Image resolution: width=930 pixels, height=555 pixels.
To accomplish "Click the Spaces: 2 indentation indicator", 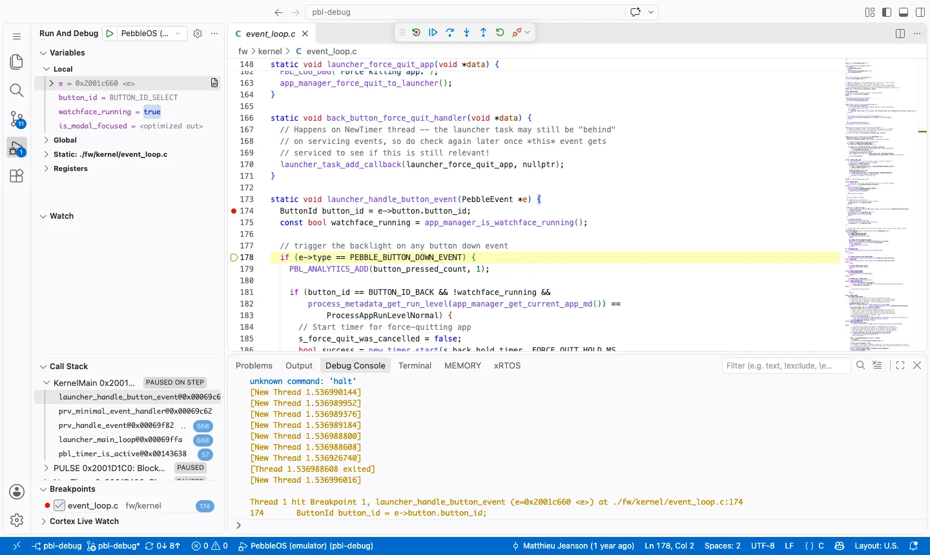I will (723, 546).
